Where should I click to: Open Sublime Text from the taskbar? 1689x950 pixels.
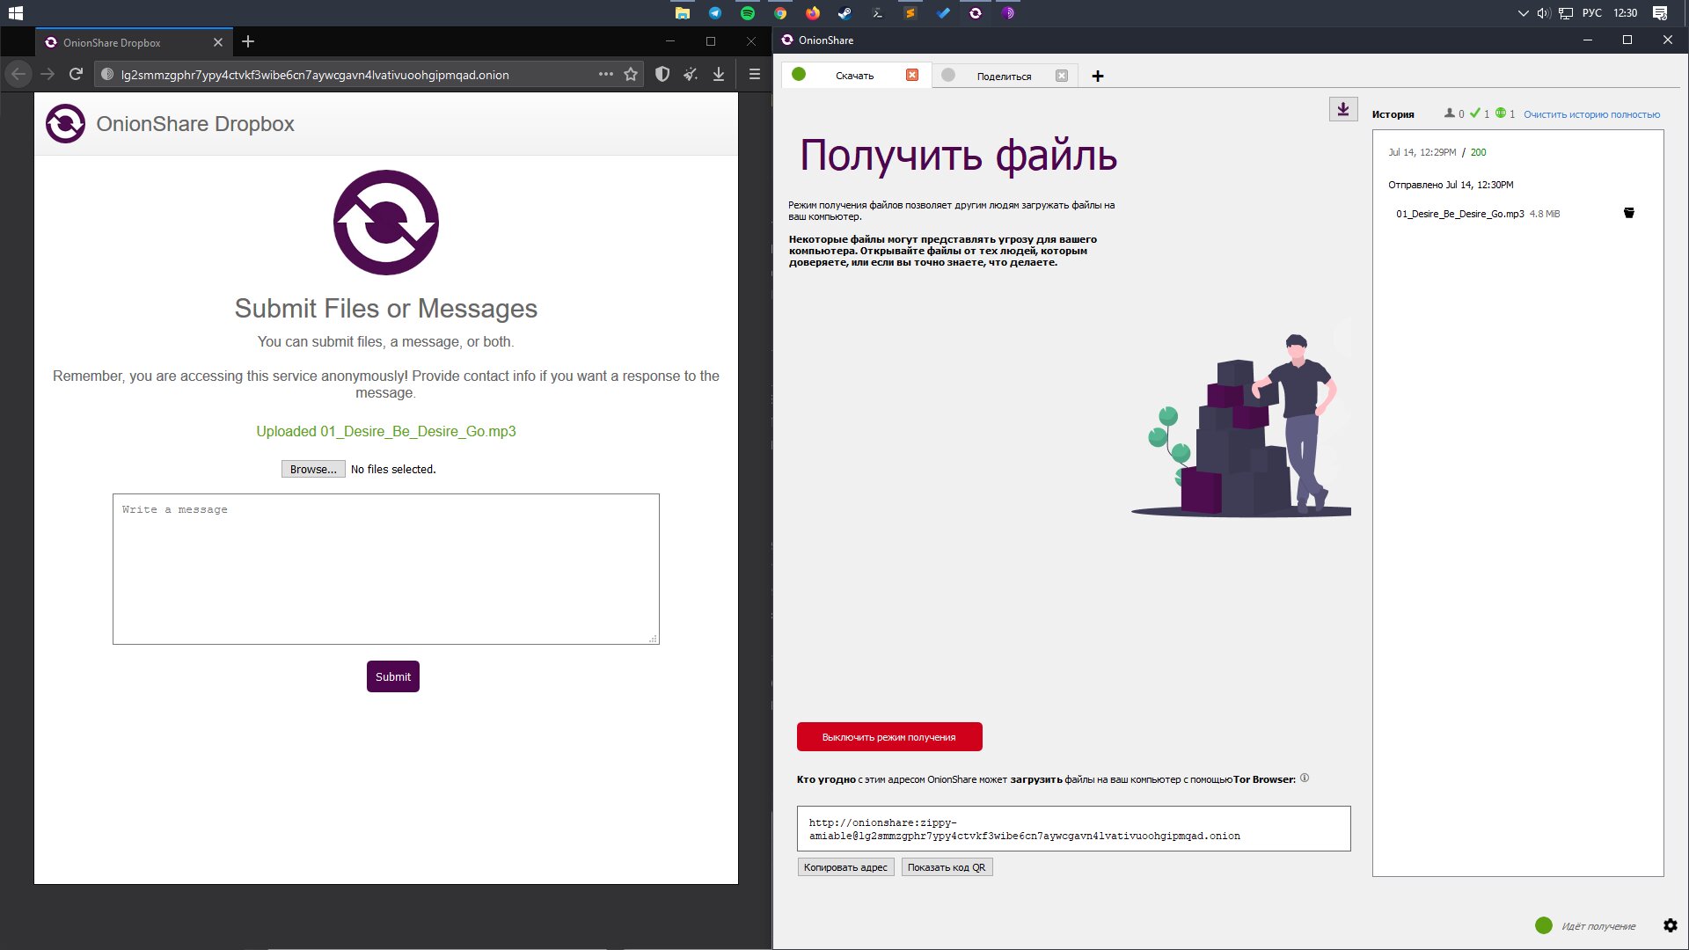click(910, 13)
